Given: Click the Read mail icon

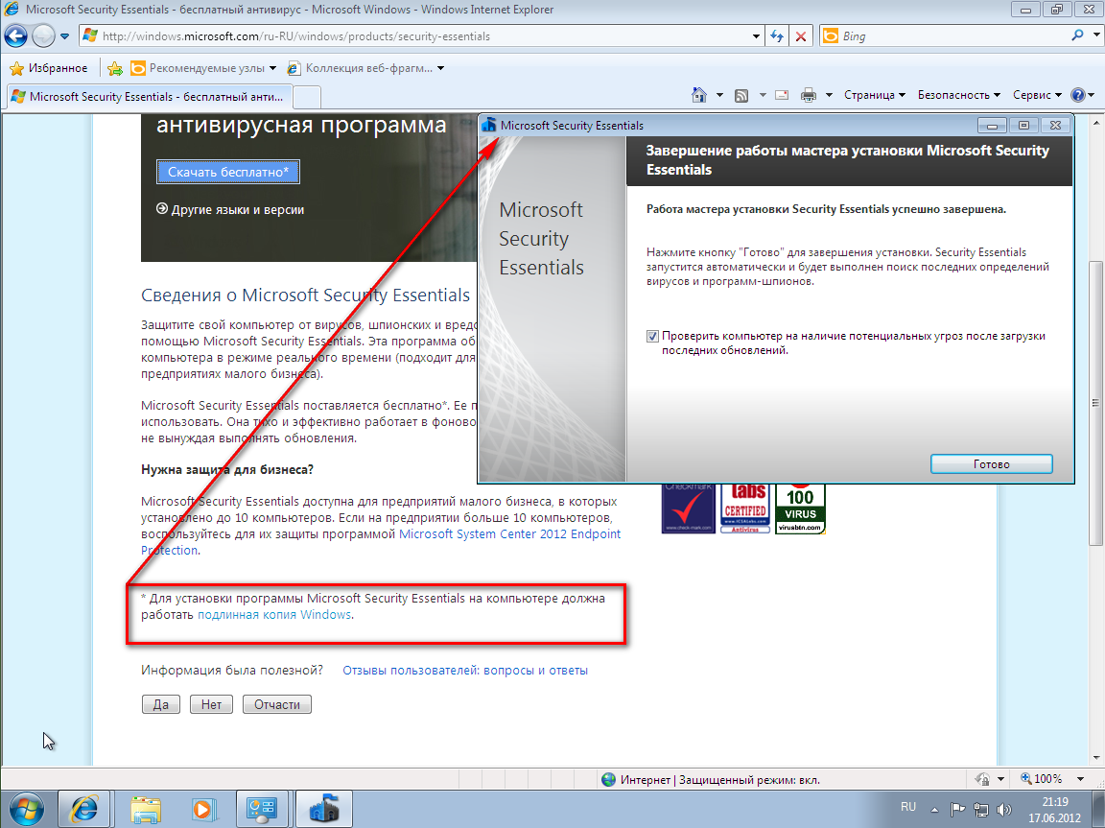Looking at the screenshot, I should pyautogui.click(x=782, y=95).
